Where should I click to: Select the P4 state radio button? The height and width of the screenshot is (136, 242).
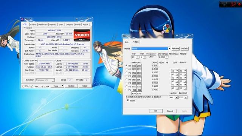127,83
